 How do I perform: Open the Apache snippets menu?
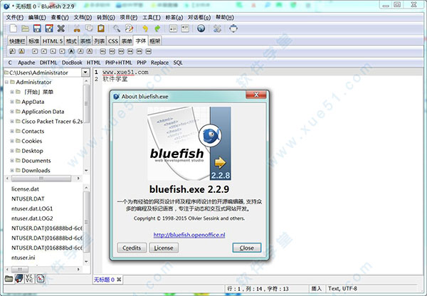pos(26,63)
